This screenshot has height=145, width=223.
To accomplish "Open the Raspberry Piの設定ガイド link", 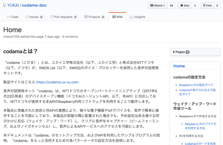I will (196, 85).
